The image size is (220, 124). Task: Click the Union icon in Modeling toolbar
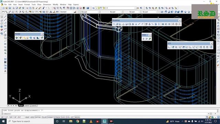click(163, 24)
